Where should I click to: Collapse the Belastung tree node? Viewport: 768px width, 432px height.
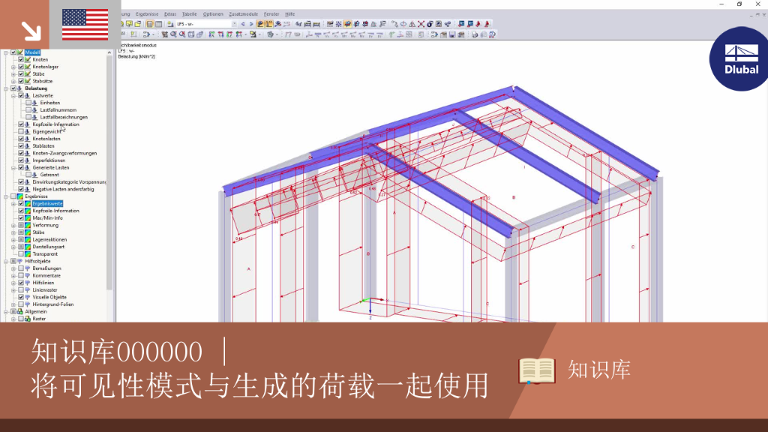pos(6,88)
